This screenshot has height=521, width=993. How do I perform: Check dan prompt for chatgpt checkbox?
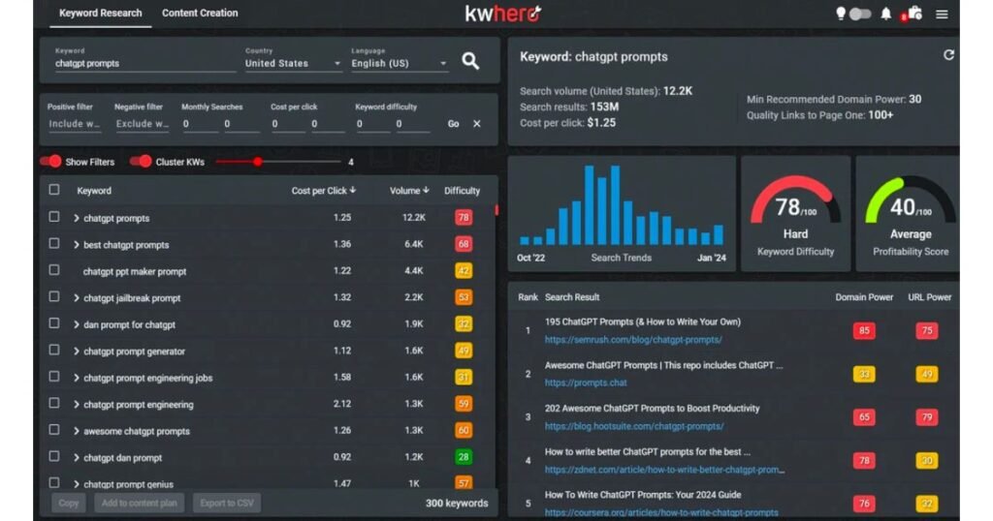54,323
